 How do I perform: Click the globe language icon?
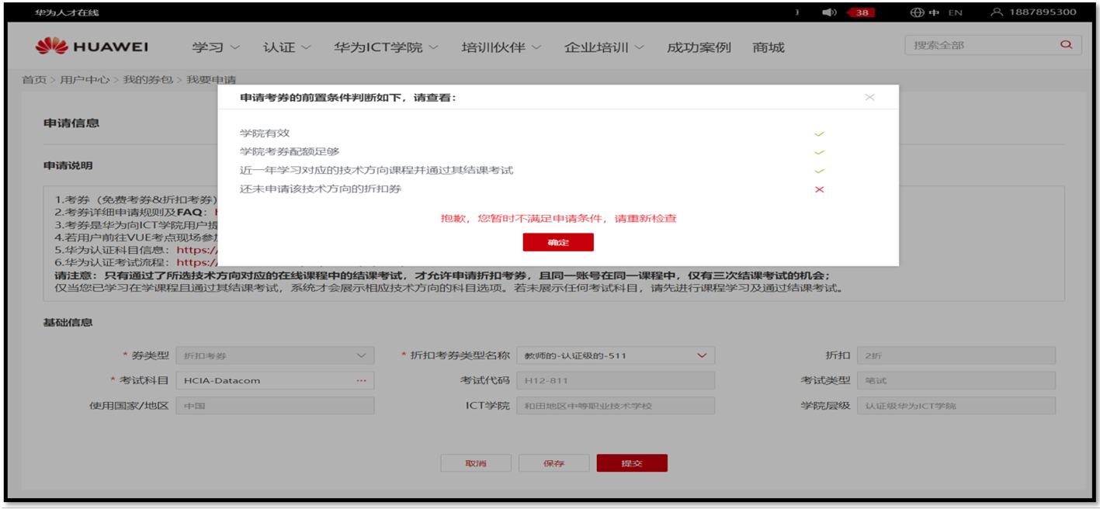tap(918, 12)
